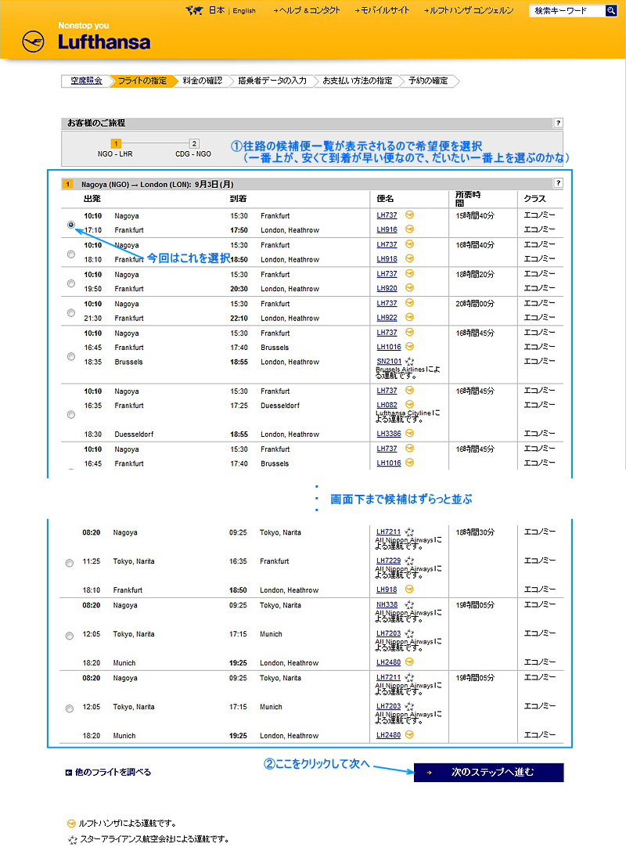
Task: Open flight number link NH338
Action: click(x=387, y=604)
